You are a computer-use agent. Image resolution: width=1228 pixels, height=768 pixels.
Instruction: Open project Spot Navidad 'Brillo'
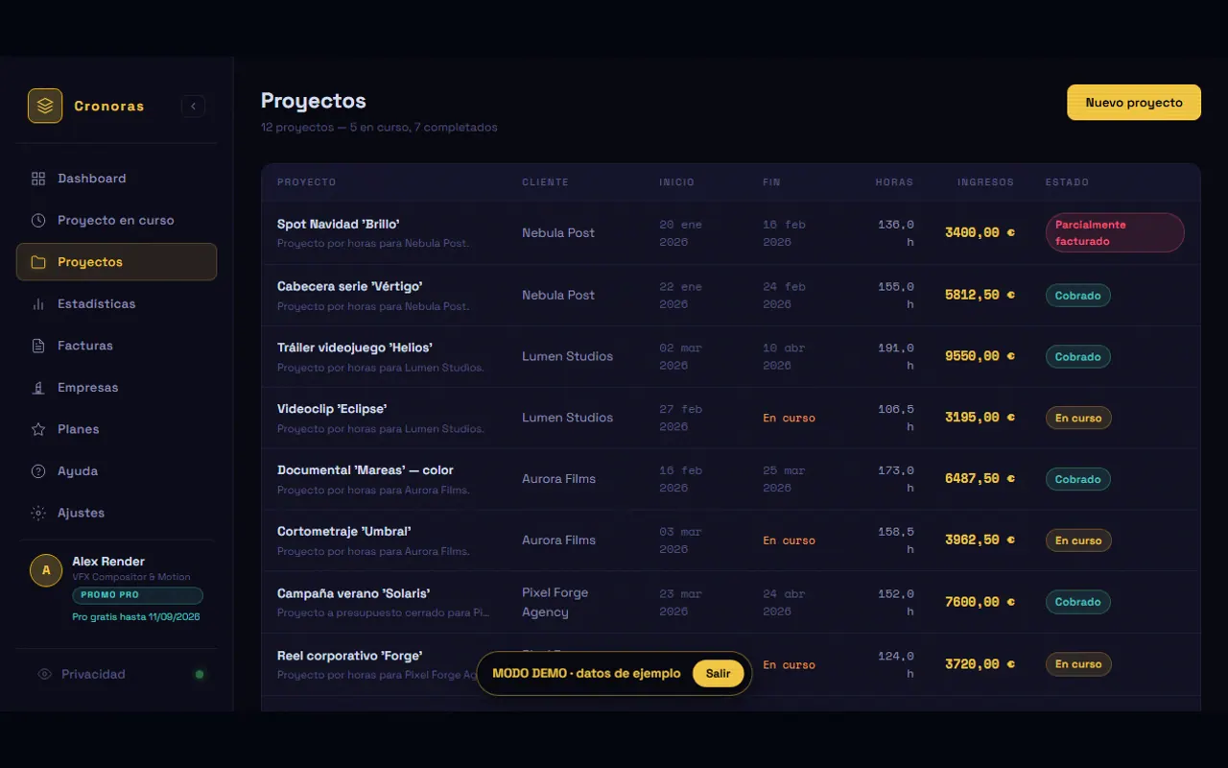point(339,224)
